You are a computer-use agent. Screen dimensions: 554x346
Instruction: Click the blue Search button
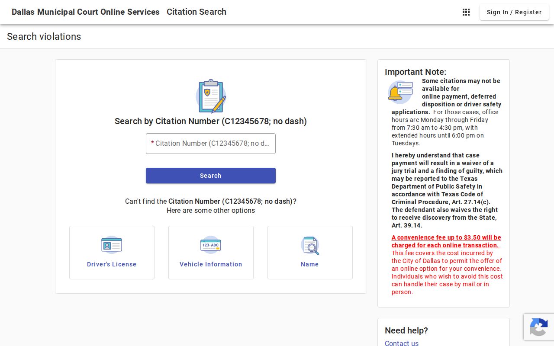[x=211, y=176]
